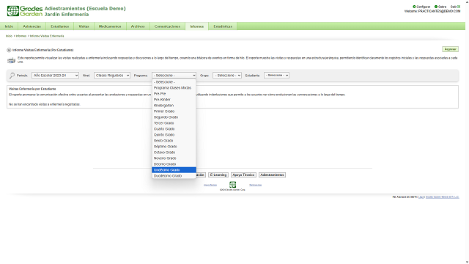Select the Quinto Grado option
The width and height of the screenshot is (469, 264).
click(174, 135)
